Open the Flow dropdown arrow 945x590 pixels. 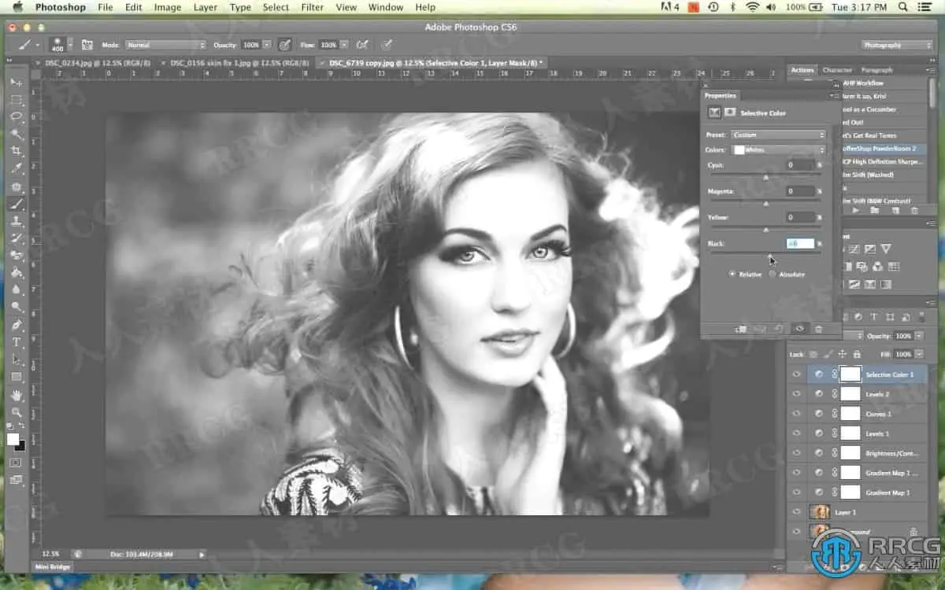(345, 45)
